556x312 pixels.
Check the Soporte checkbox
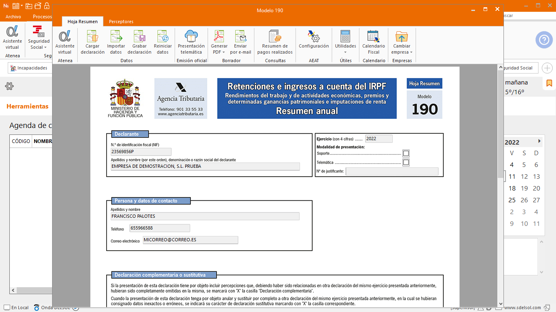[x=406, y=153]
